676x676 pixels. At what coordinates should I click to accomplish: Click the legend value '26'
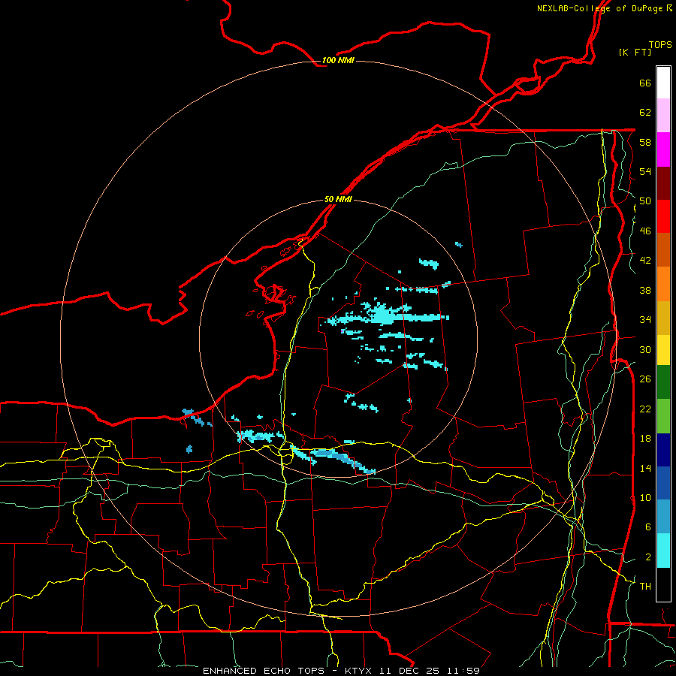[645, 379]
